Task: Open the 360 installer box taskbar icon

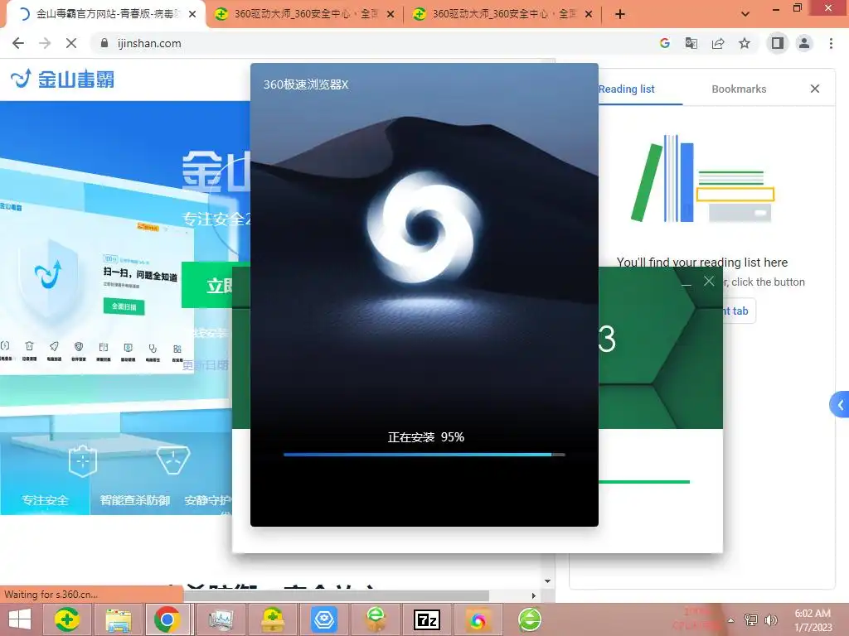Action: [272, 619]
